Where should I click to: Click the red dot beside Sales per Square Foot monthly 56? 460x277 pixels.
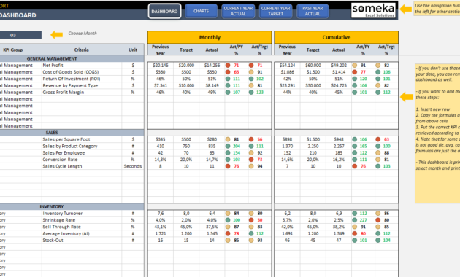[x=251, y=139]
